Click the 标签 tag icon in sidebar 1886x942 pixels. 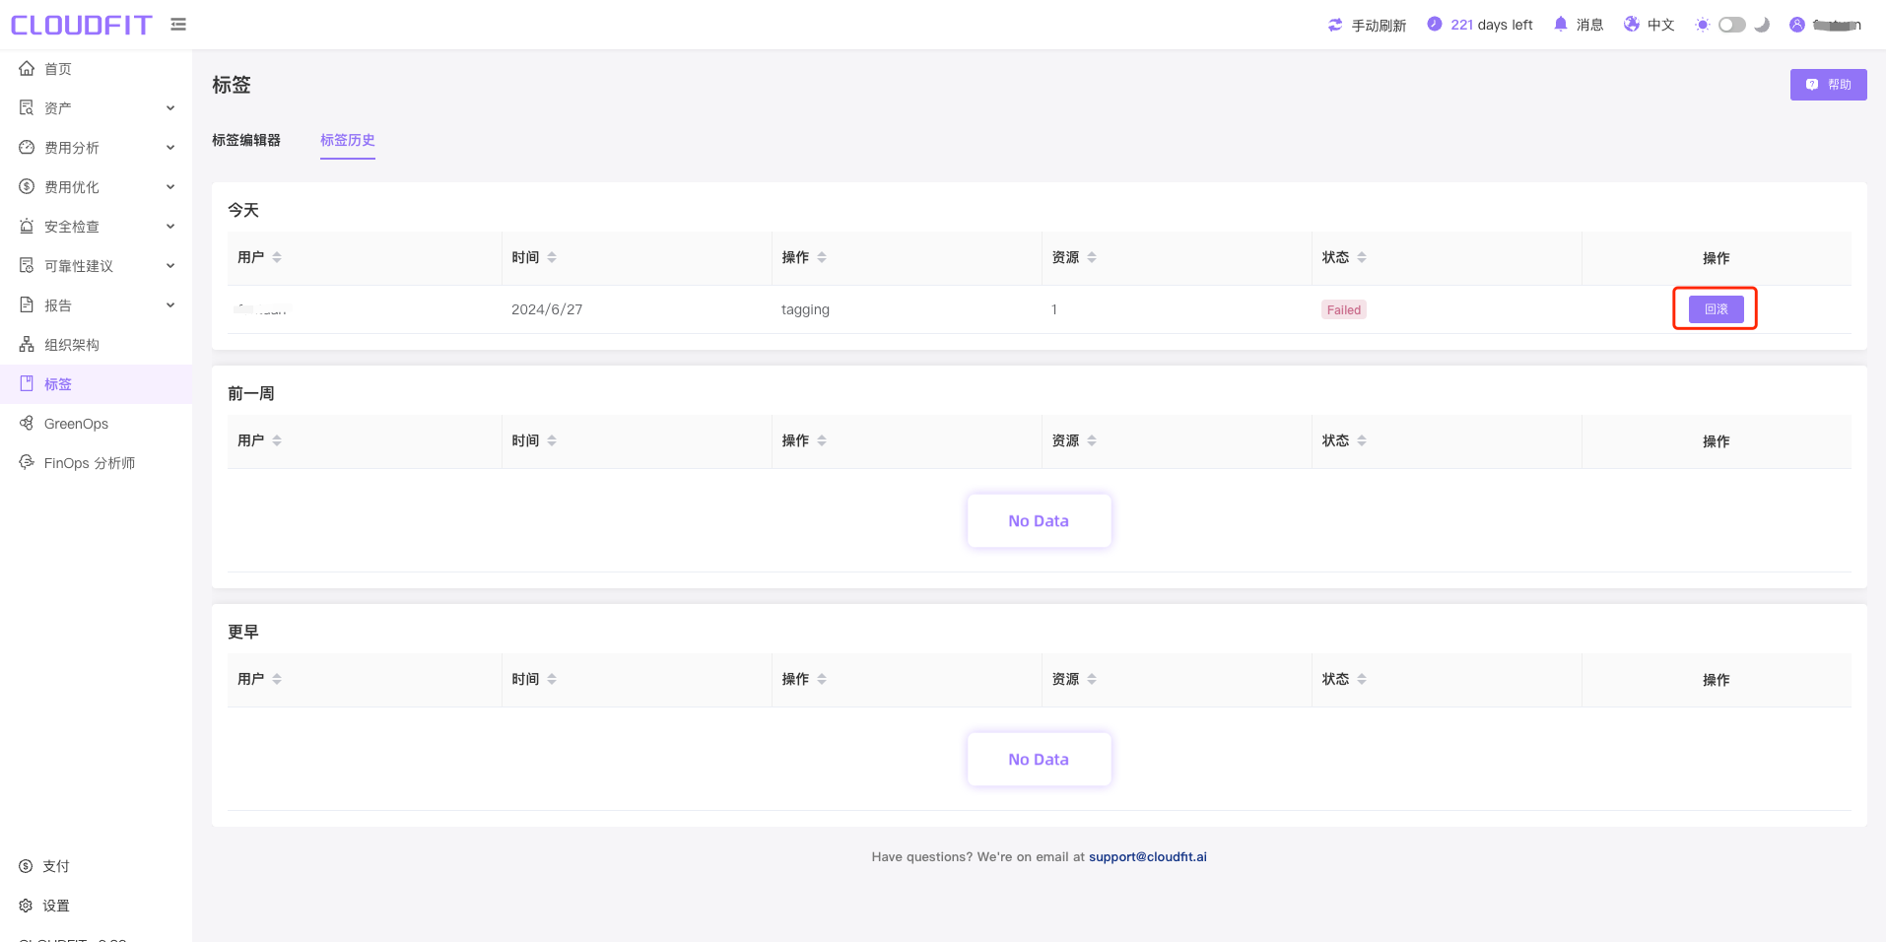[27, 383]
